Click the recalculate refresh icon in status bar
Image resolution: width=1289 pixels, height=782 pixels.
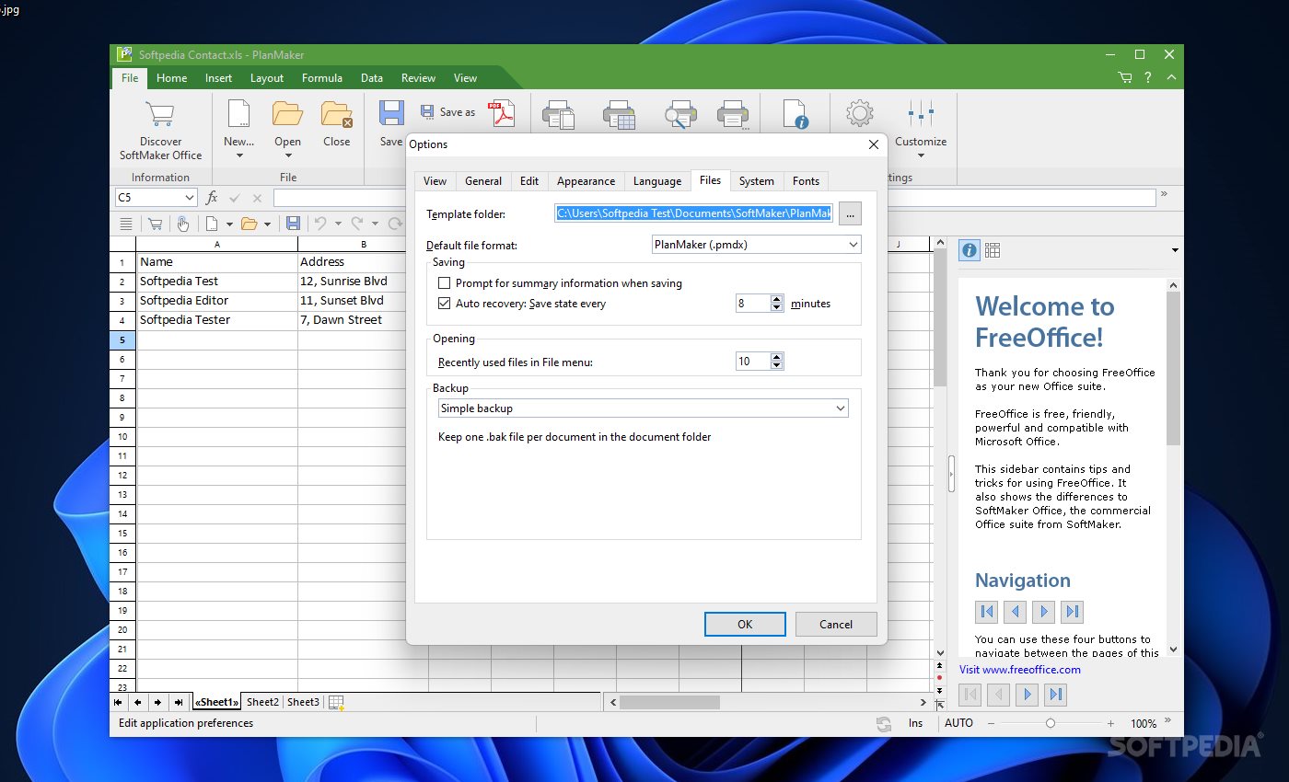point(884,724)
